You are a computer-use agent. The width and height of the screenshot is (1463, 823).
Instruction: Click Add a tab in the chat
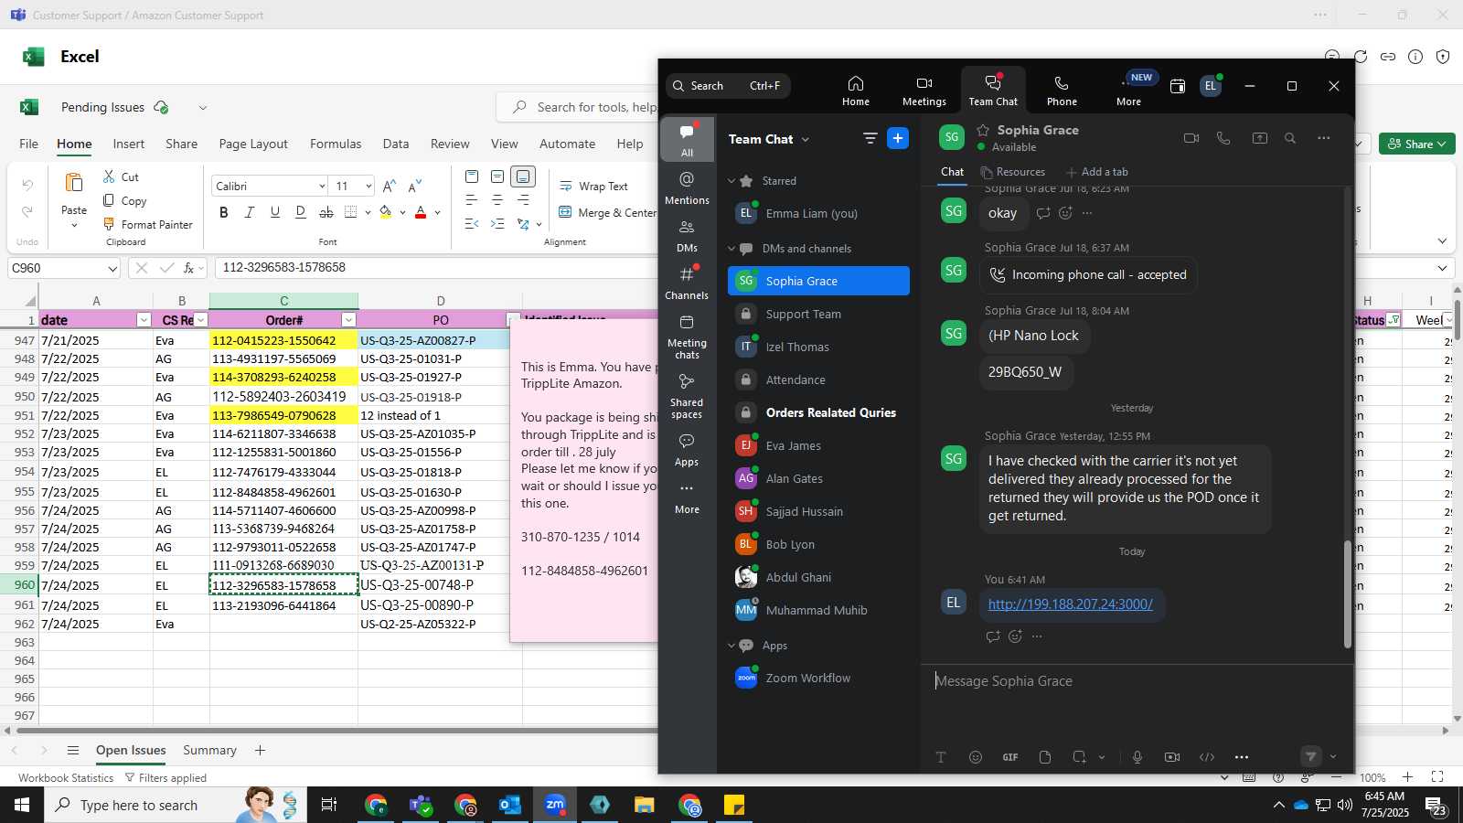[x=1097, y=172]
